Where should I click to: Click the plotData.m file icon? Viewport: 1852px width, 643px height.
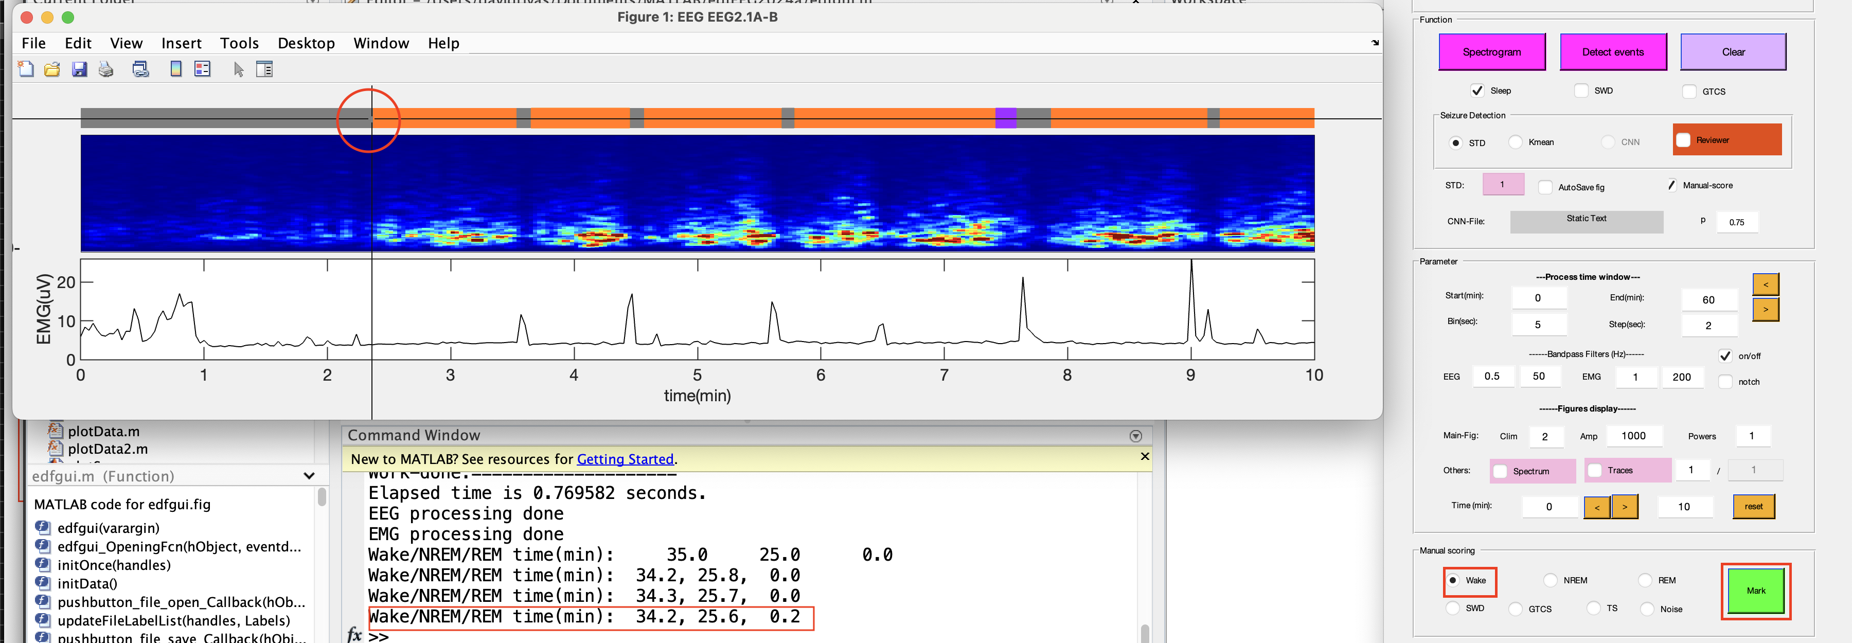[x=55, y=431]
